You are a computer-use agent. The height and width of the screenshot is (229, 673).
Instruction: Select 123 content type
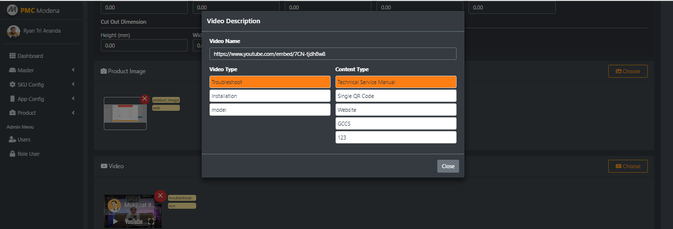coord(396,137)
